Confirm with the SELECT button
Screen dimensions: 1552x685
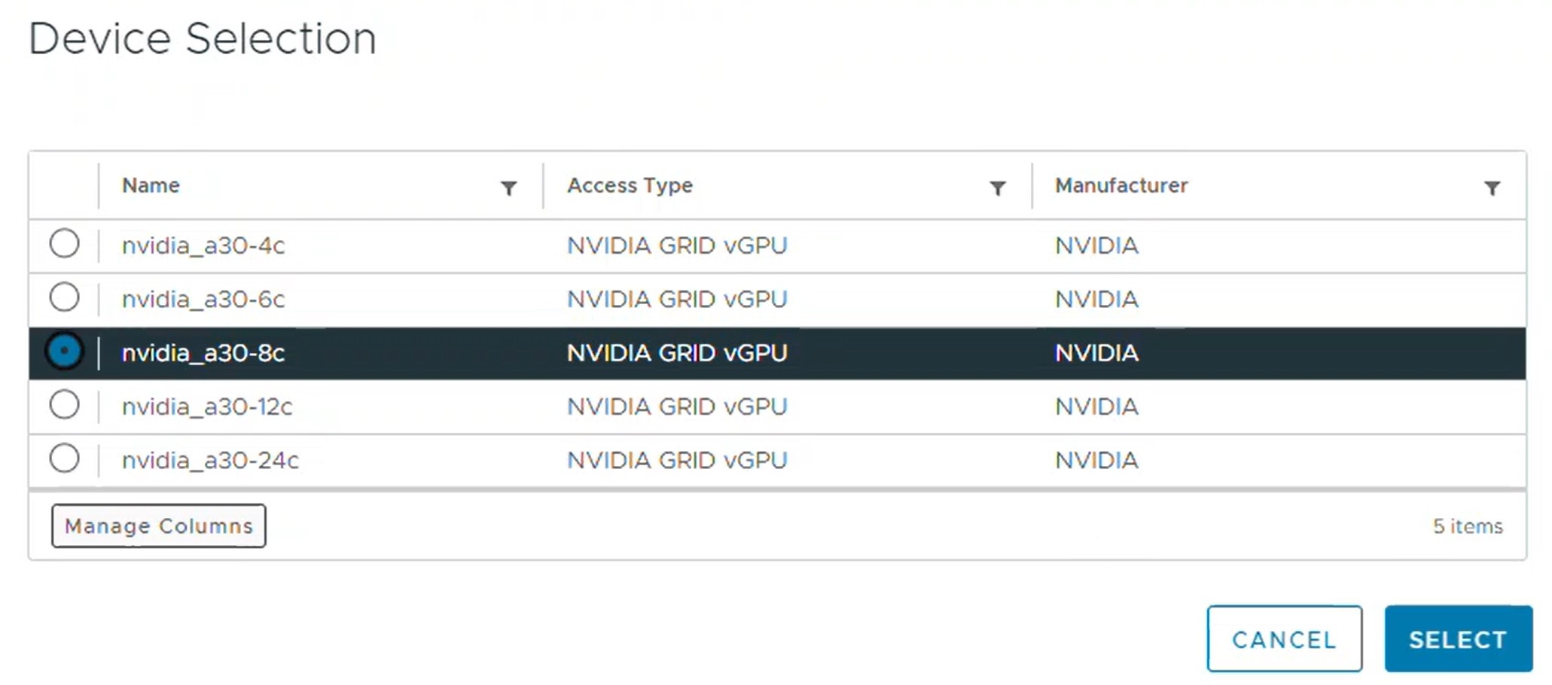[1459, 639]
